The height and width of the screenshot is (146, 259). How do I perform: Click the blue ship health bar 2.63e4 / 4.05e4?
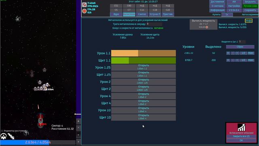pos(38,142)
